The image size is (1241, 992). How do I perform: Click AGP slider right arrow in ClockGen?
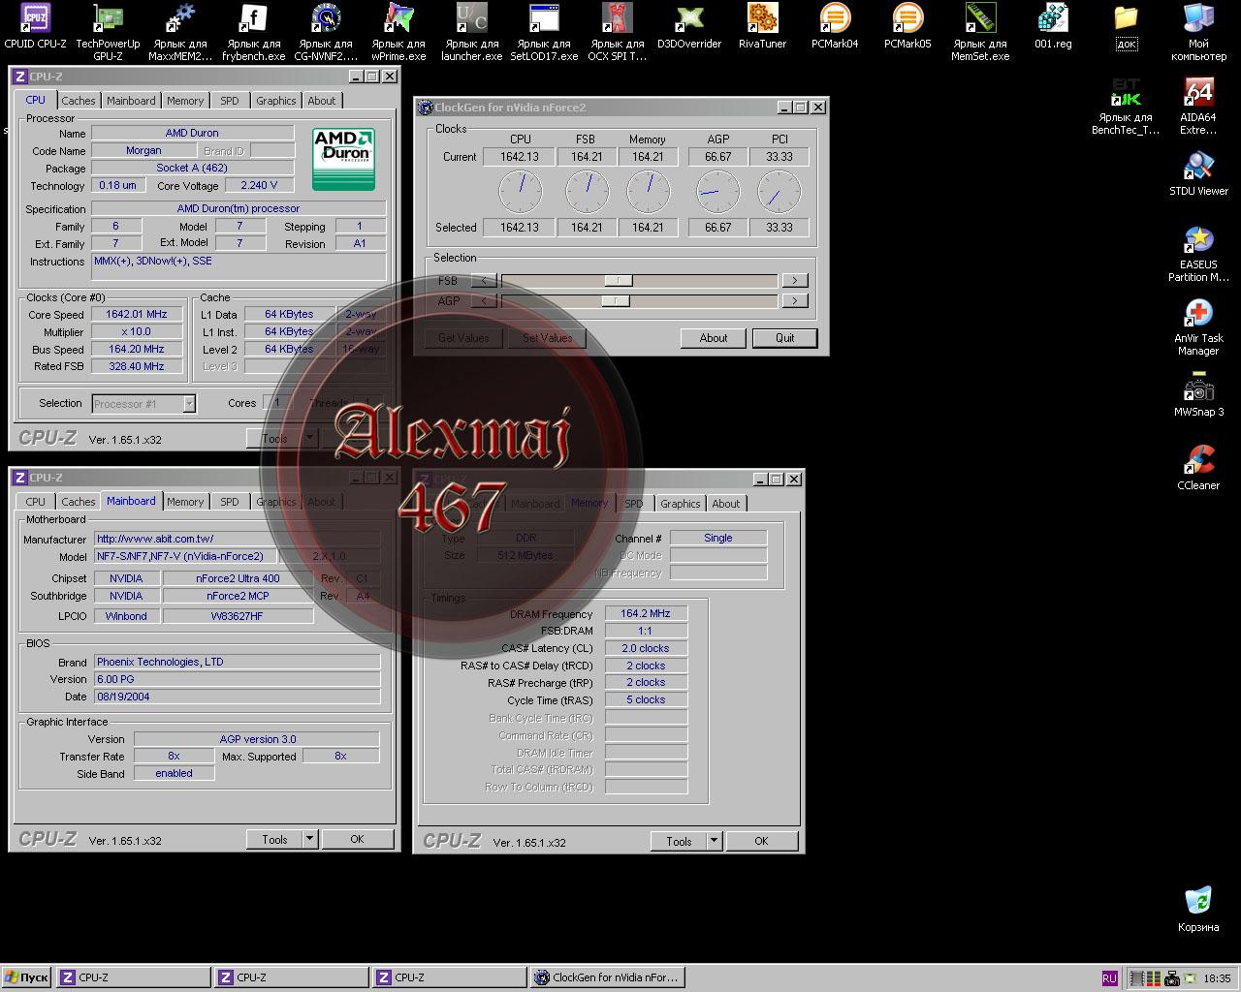(794, 300)
